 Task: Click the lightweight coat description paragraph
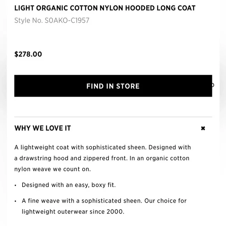102,158
